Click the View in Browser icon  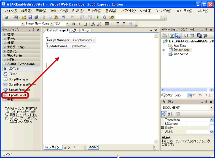coord(104,17)
